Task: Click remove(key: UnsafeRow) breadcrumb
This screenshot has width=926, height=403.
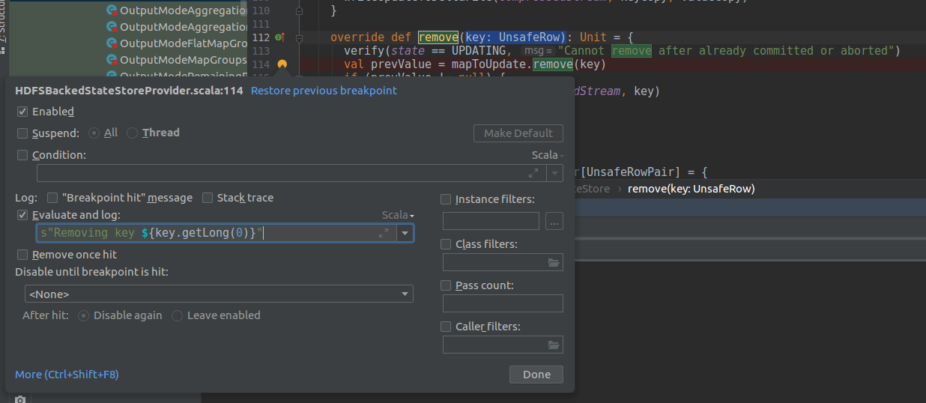Action: (691, 189)
